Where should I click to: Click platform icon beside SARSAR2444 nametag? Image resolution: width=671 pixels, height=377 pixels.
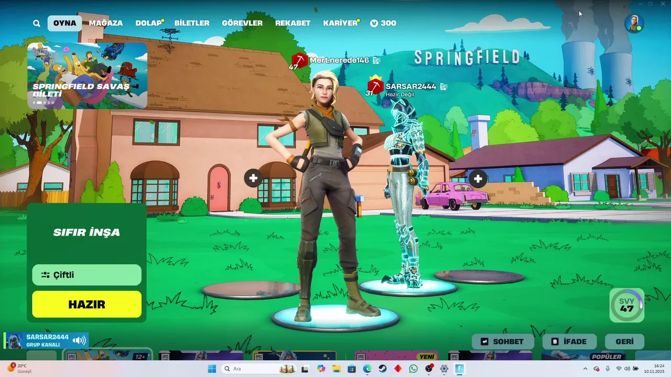click(443, 86)
